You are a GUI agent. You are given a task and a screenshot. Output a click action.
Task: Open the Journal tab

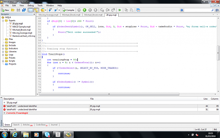coord(54,125)
